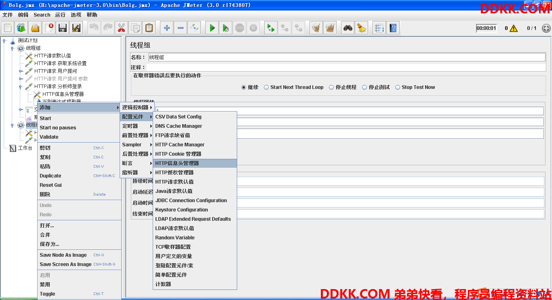Click Start no pauses toolbar icon
Image resolution: width=552 pixels, height=300 pixels.
(x=226, y=28)
